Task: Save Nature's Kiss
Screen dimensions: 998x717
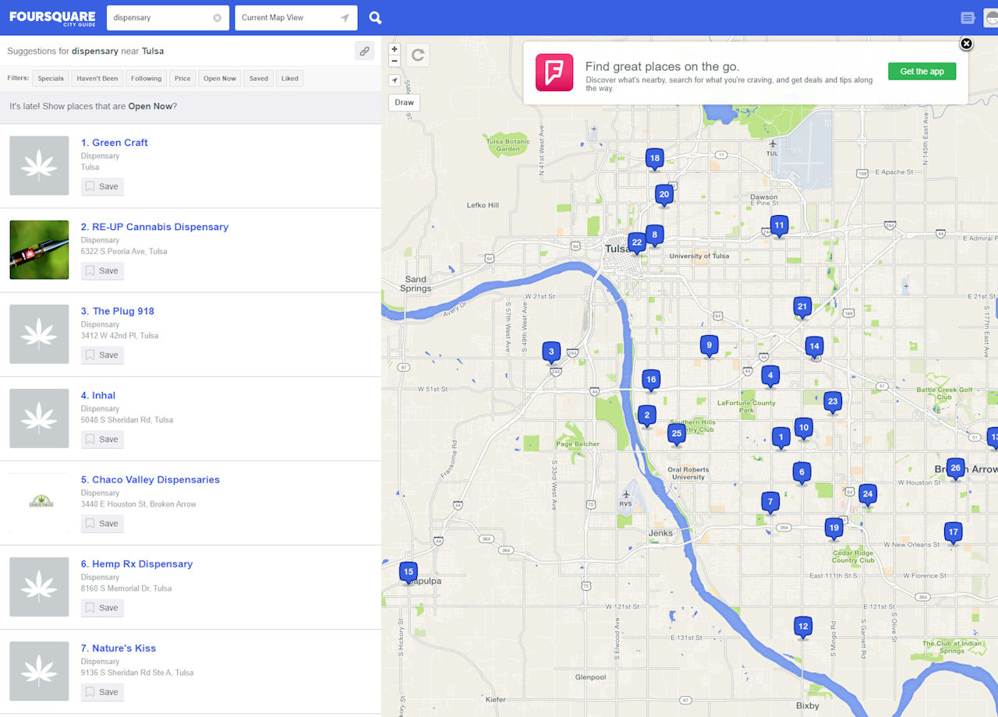Action: point(102,691)
